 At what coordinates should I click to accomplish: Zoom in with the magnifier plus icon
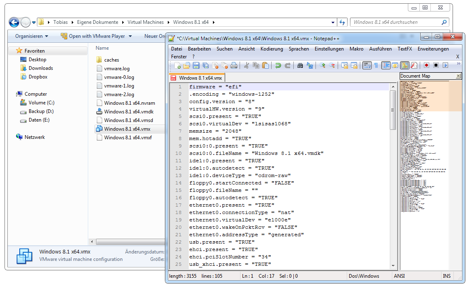point(322,65)
